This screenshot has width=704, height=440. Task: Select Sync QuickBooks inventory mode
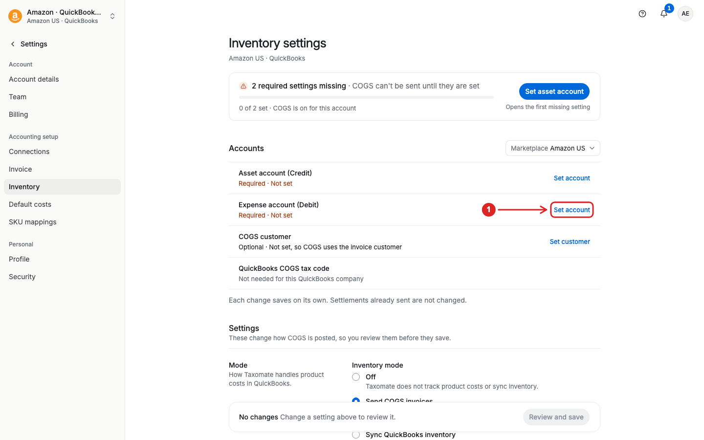click(x=356, y=435)
